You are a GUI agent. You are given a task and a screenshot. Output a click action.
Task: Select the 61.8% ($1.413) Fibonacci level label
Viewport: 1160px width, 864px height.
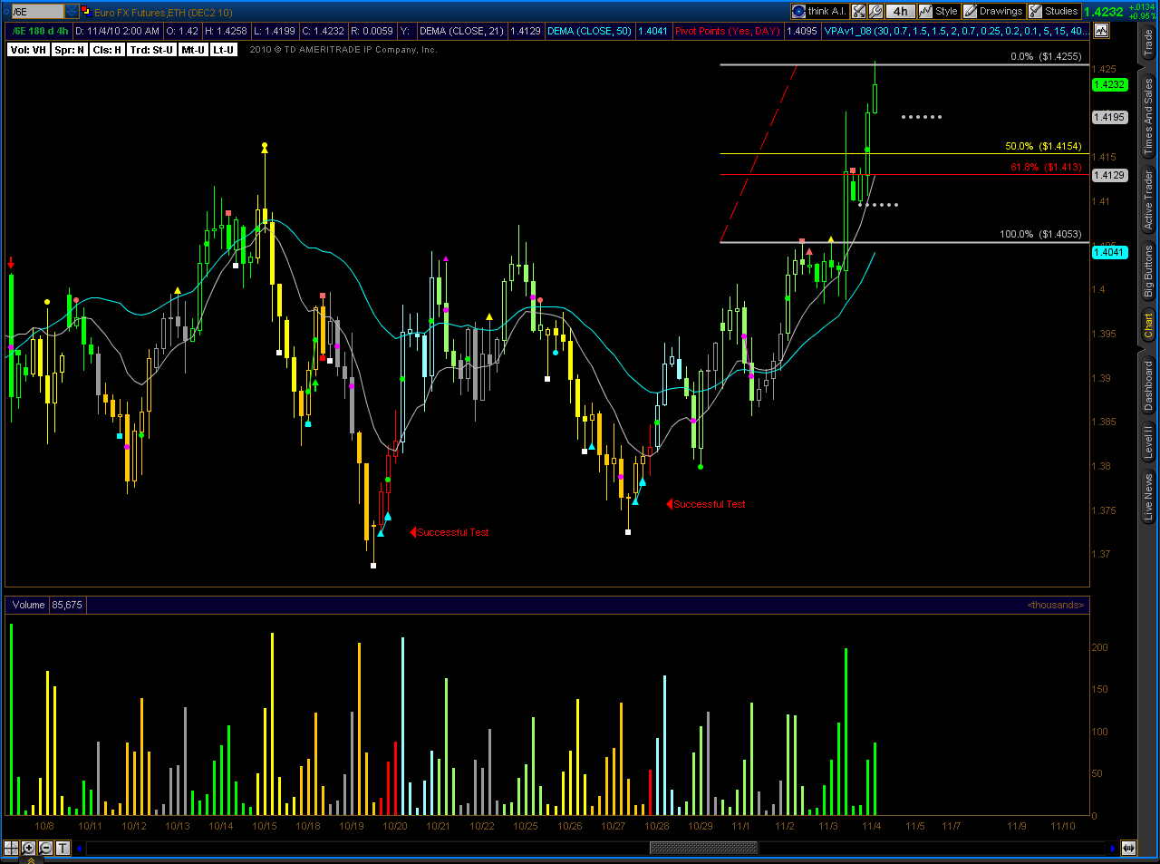click(1046, 167)
